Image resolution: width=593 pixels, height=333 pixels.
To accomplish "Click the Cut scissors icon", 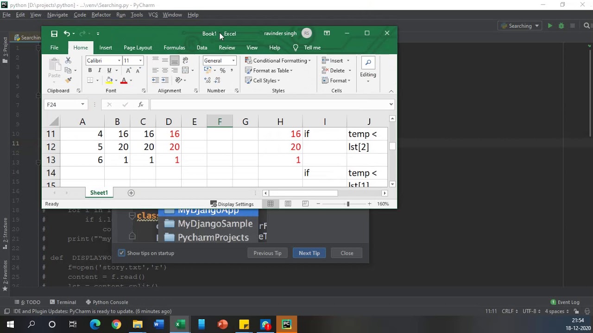I will click(68, 60).
